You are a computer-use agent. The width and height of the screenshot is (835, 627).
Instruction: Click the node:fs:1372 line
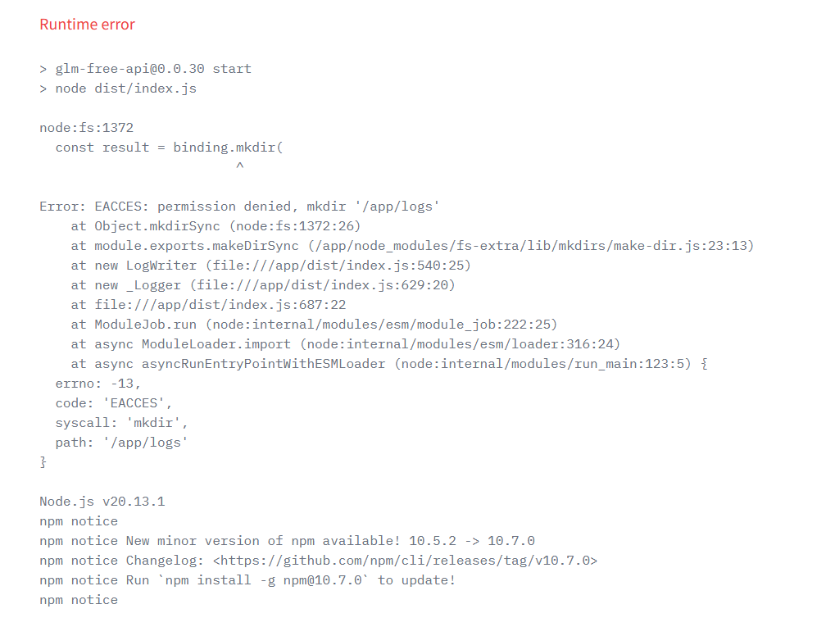point(86,128)
